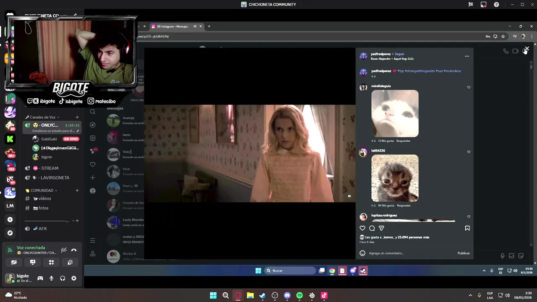Like lali64226's comment heart
Image resolution: width=537 pixels, height=302 pixels.
point(469,152)
